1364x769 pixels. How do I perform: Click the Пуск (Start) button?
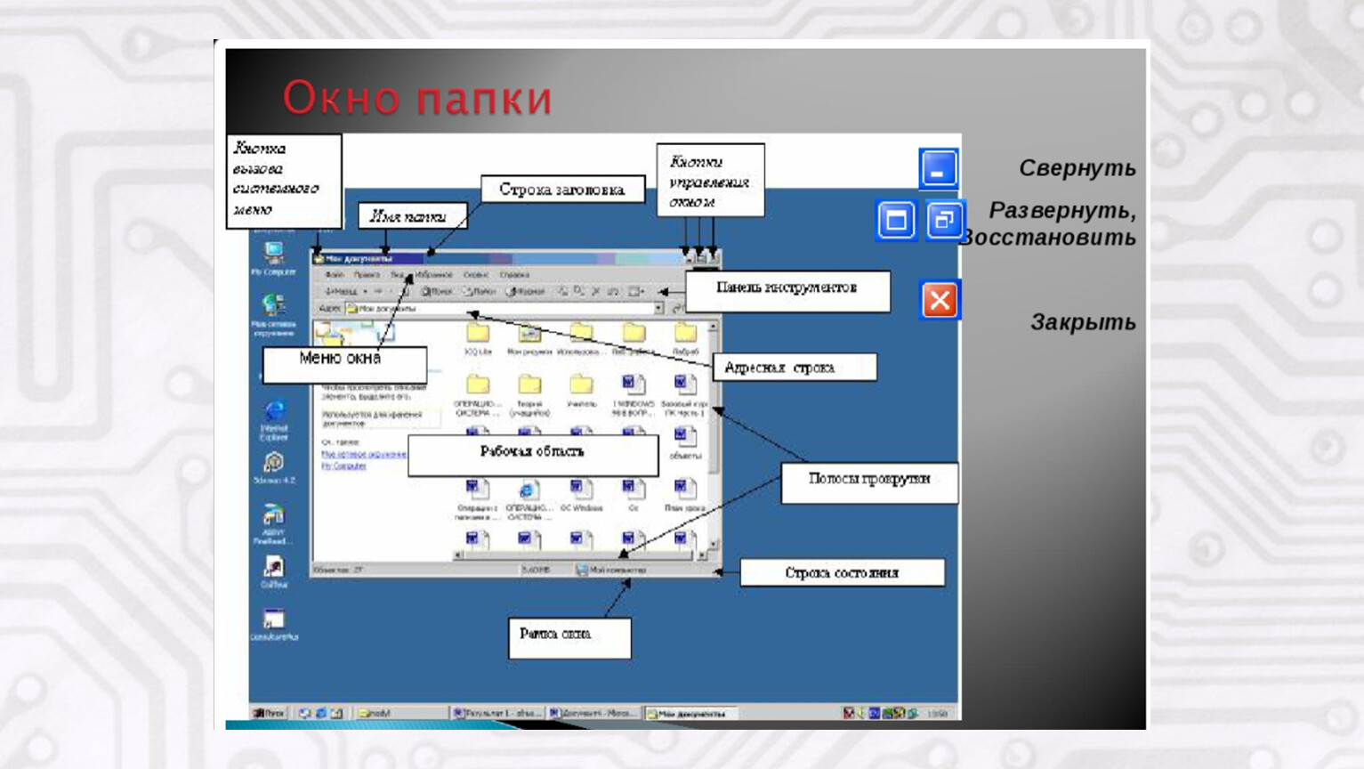[269, 713]
